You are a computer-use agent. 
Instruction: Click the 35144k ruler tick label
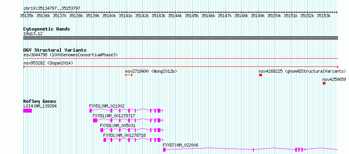(x=175, y=16)
